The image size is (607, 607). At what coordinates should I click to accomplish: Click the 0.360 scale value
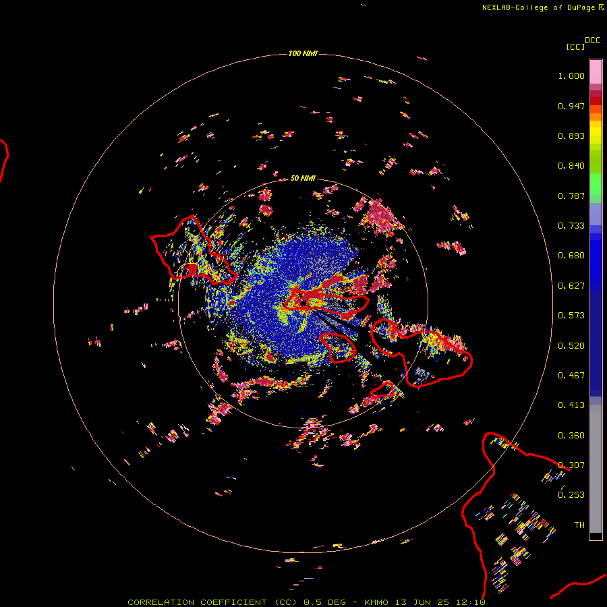tap(571, 436)
